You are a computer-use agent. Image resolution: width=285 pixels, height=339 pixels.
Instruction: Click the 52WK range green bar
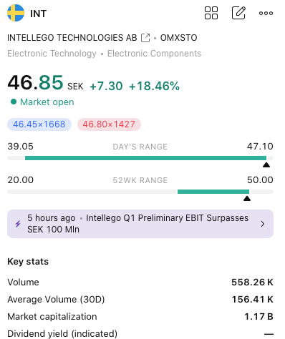tap(213, 192)
